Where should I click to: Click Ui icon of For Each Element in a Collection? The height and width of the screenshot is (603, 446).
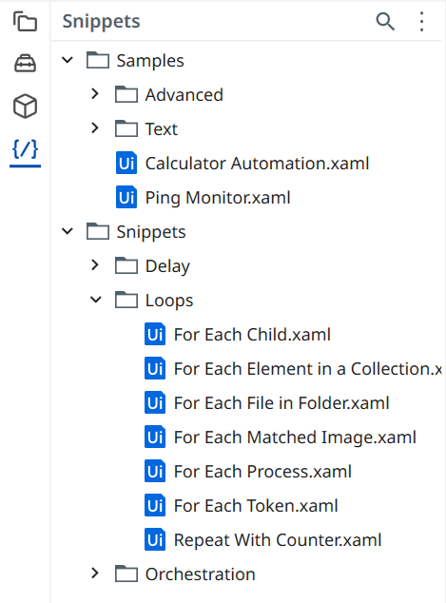155,368
